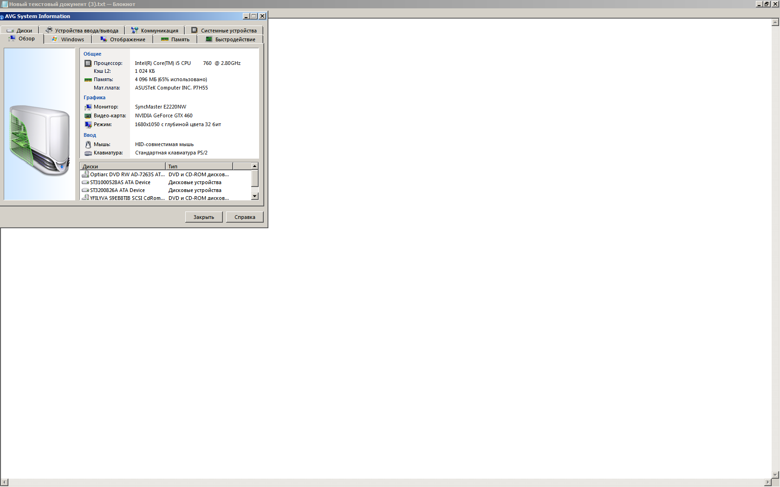Click the large computer tower image
Image resolution: width=780 pixels, height=487 pixels.
pyautogui.click(x=39, y=140)
